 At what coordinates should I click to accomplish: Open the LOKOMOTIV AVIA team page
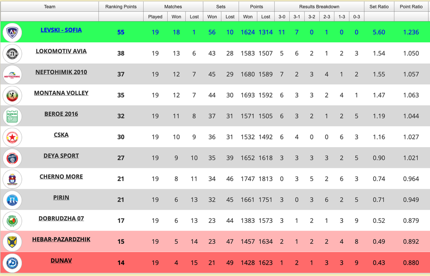coord(61,51)
